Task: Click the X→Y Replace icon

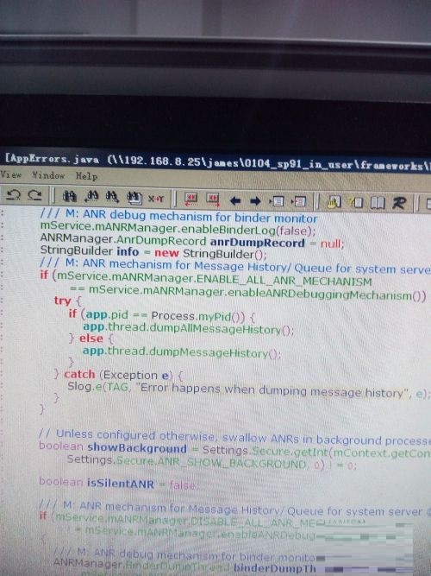Action: click(x=156, y=199)
